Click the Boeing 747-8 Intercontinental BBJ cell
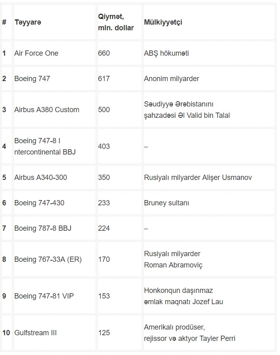 (45, 146)
